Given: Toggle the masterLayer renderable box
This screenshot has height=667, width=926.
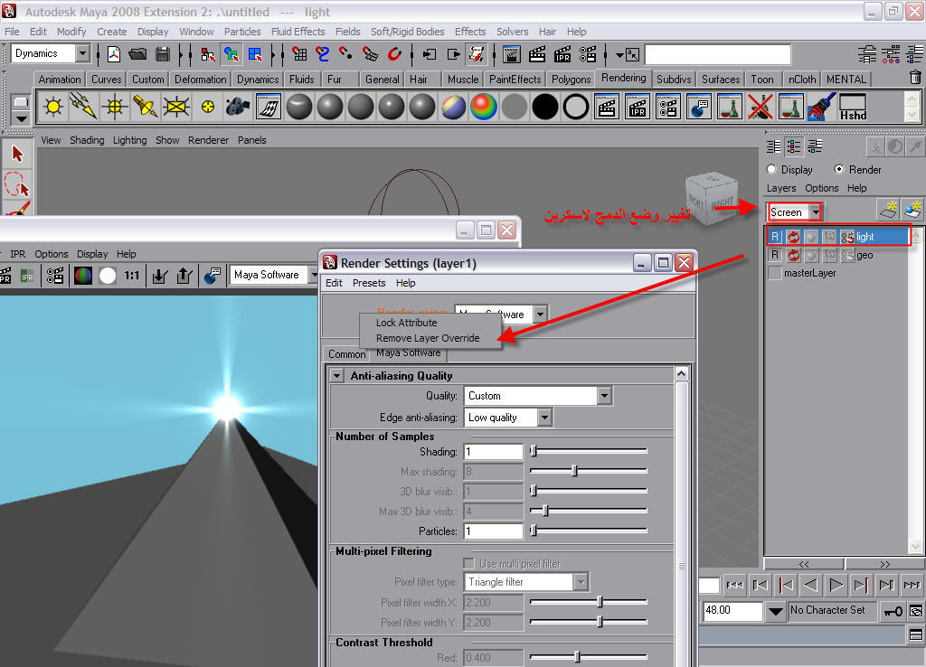Looking at the screenshot, I should tap(774, 273).
